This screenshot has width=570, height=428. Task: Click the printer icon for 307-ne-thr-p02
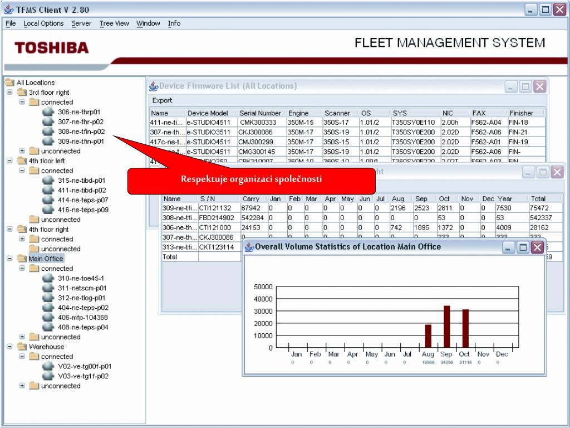click(48, 122)
